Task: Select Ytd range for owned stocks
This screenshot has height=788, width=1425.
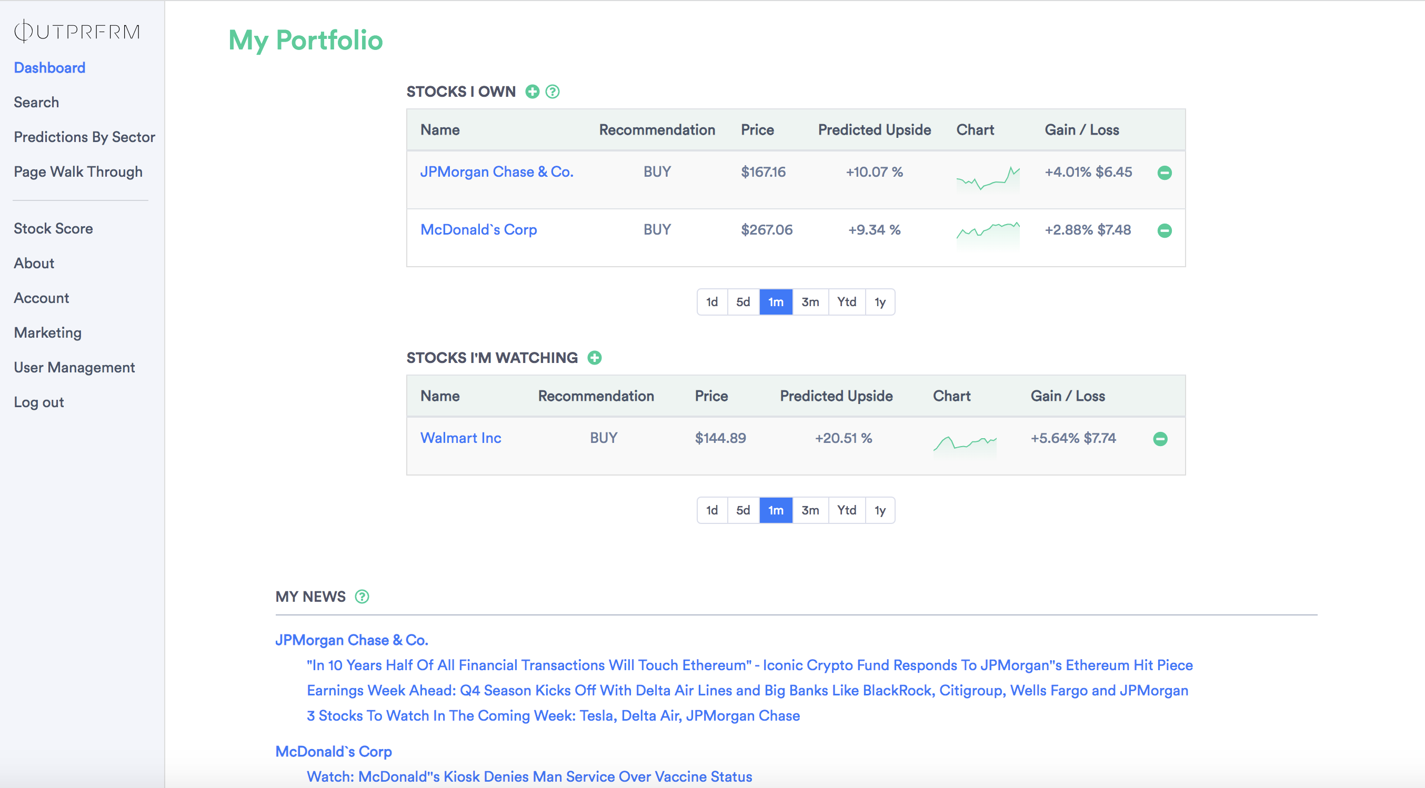Action: [x=846, y=302]
